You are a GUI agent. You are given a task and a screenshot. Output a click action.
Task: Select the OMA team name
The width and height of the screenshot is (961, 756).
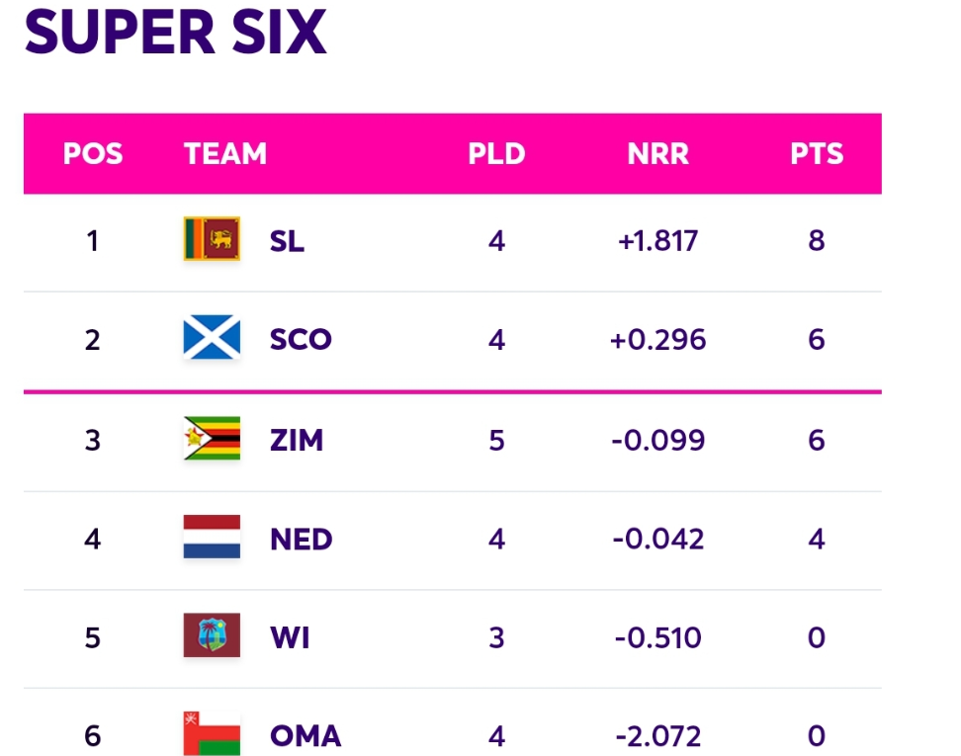[306, 736]
